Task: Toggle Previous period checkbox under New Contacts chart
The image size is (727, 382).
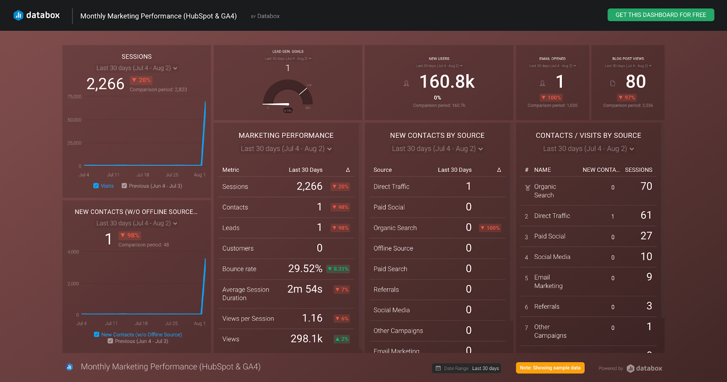Action: tap(110, 341)
